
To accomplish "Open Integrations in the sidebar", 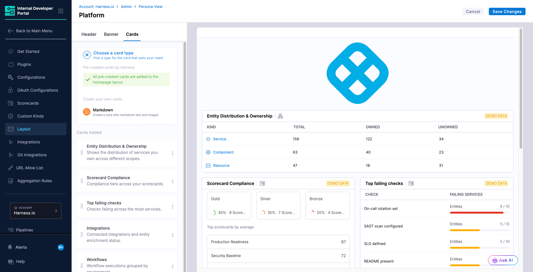I will pos(35,142).
